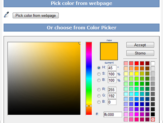The height and width of the screenshot is (123, 163).
Task: Click the red X no-color swatch
Action: tap(153, 120)
